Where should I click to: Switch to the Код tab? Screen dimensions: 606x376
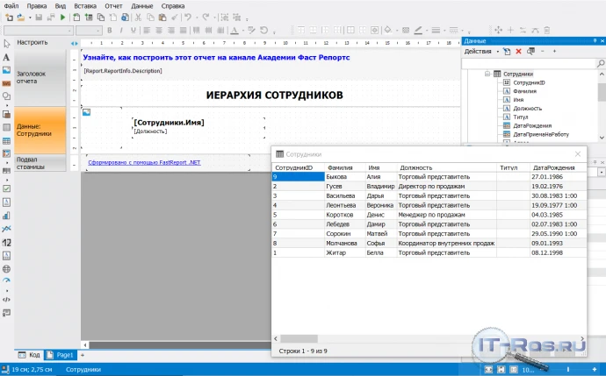(x=29, y=355)
